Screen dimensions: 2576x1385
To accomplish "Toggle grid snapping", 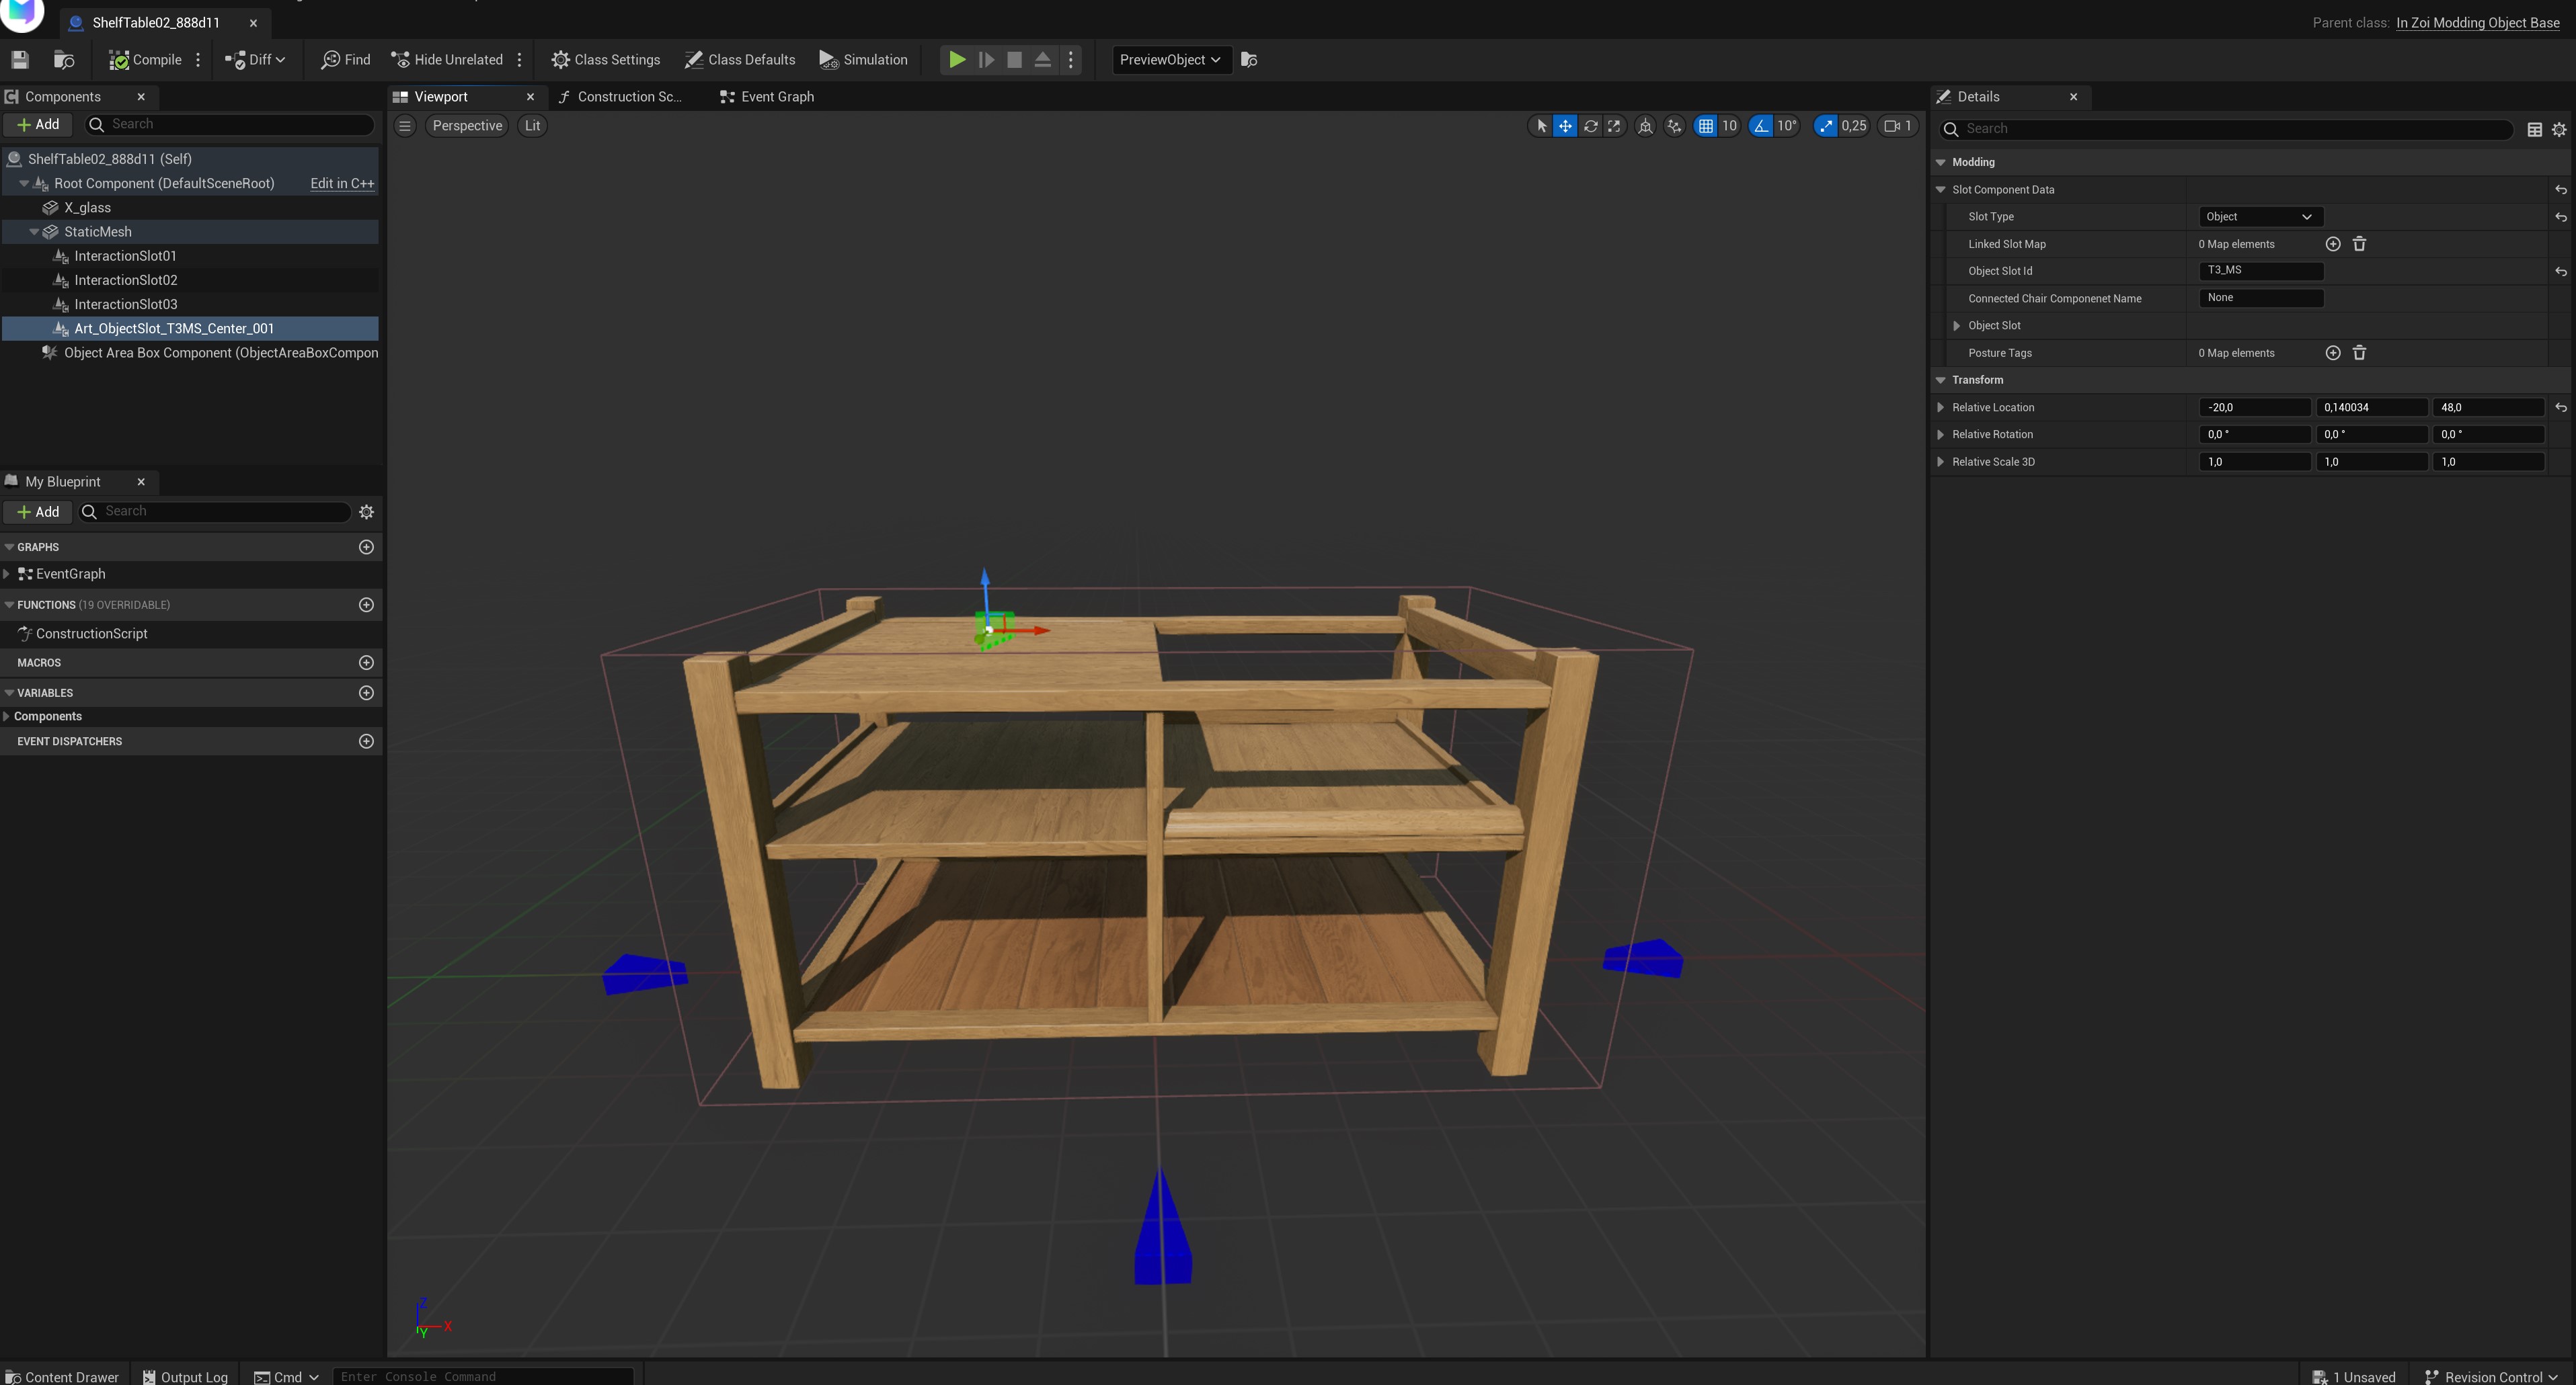I will (x=1706, y=126).
